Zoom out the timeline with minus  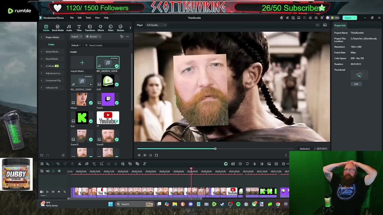283,164
